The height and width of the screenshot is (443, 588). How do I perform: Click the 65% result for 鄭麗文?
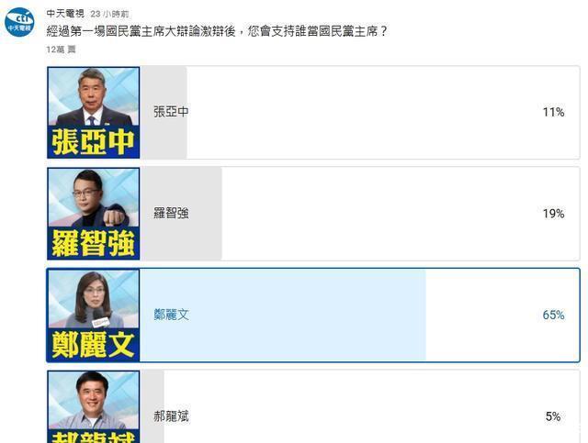[x=553, y=315]
